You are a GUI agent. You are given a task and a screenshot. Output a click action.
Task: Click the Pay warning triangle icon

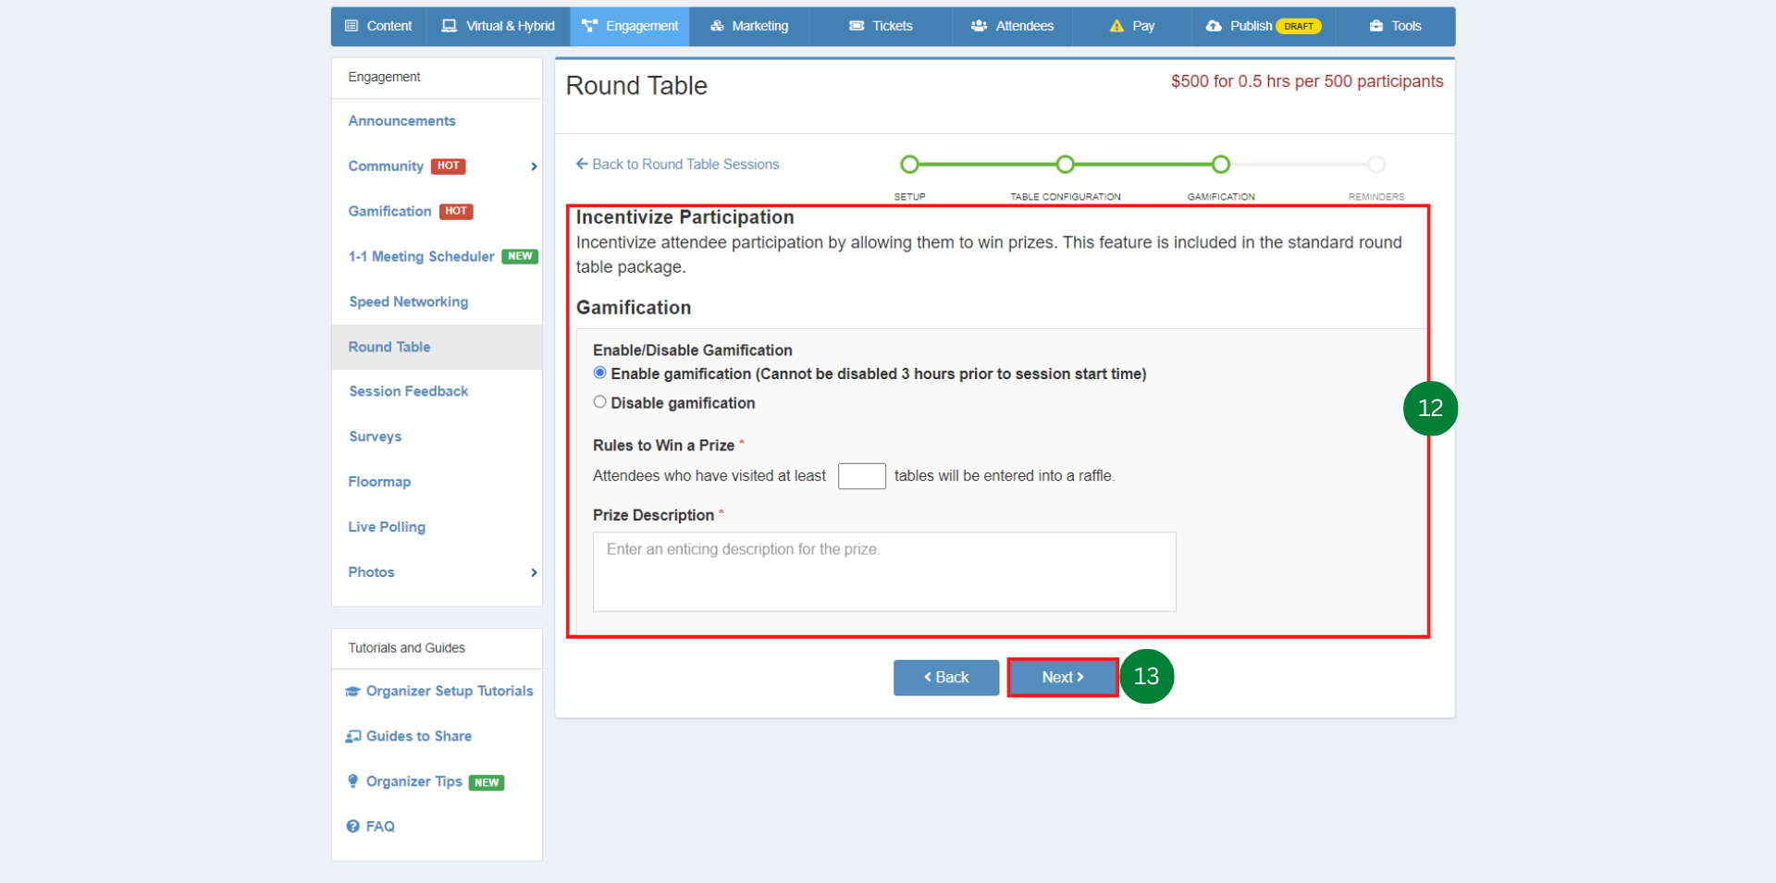(1116, 26)
